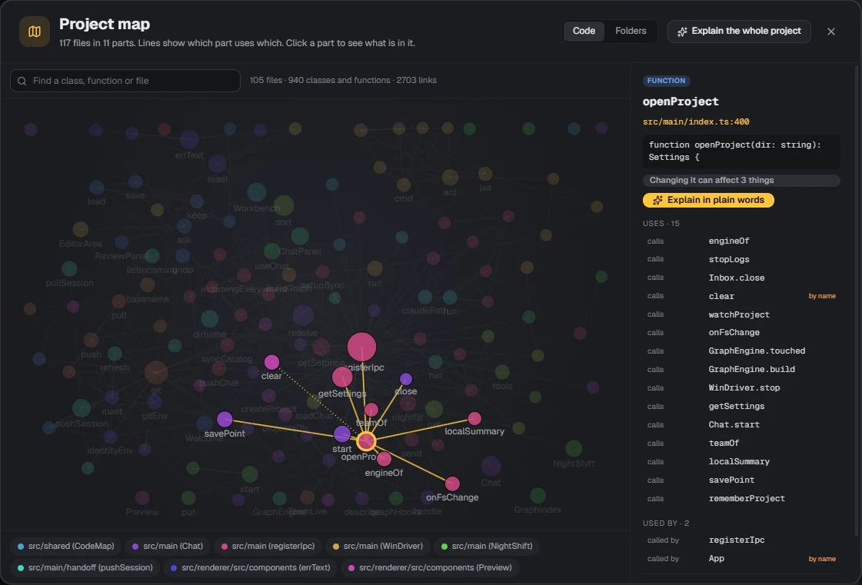This screenshot has width=862, height=585.
Task: Click the green src/main (NightShift) legend dot
Action: 444,547
